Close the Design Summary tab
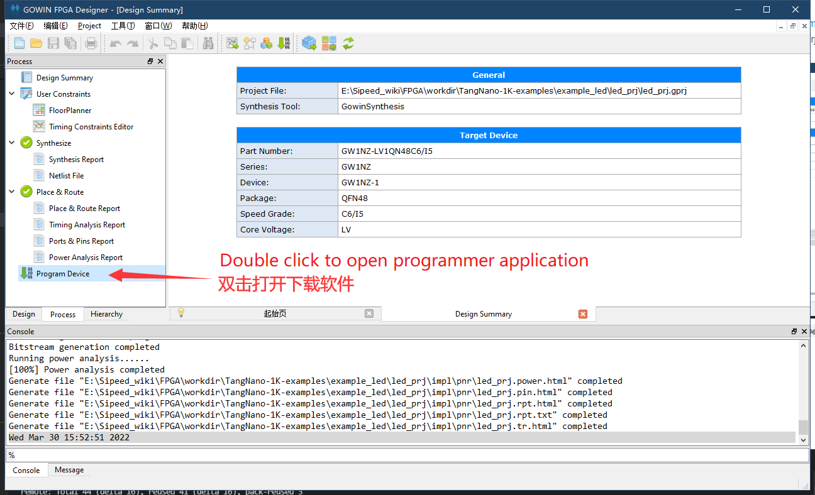 tap(583, 313)
